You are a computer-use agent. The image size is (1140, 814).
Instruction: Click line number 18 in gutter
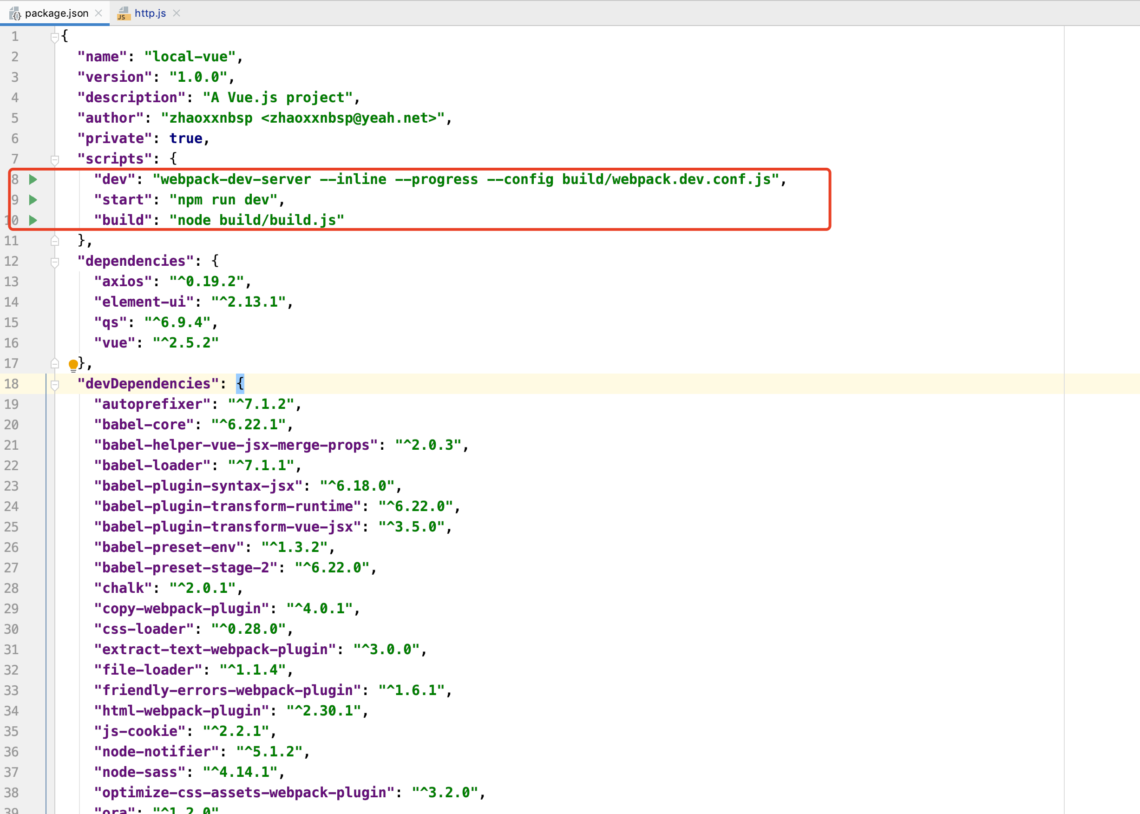click(12, 384)
